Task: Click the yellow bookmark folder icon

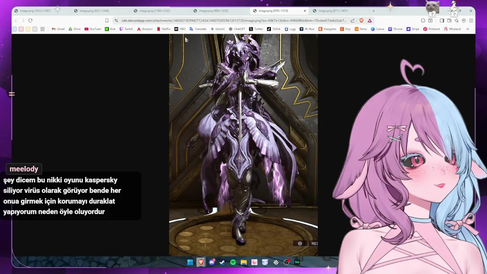Action: tap(28, 29)
